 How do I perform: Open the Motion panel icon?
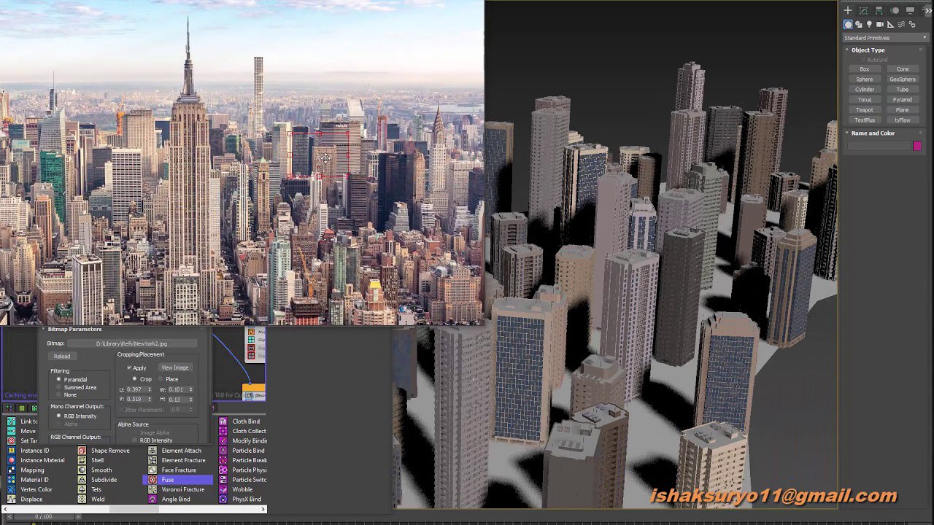pos(895,10)
